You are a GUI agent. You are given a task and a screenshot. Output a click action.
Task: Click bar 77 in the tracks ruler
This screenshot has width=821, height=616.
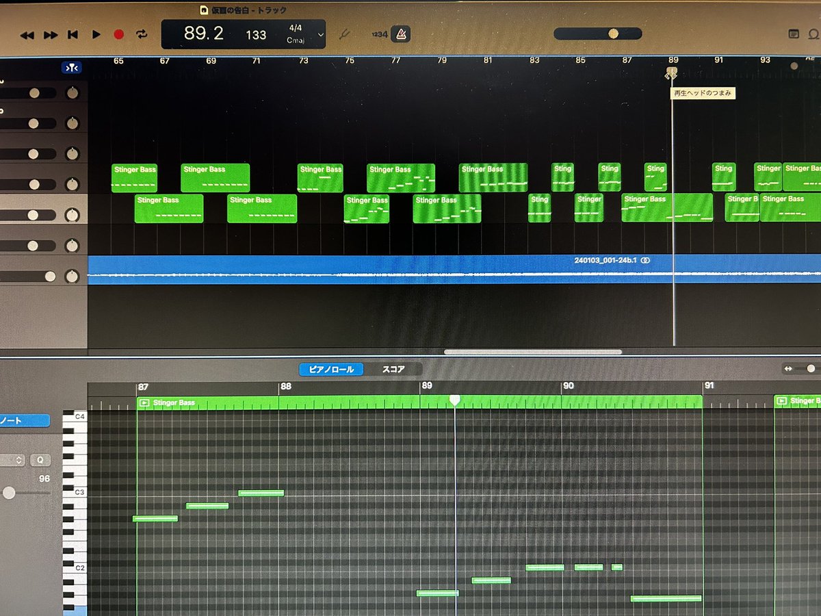(395, 61)
